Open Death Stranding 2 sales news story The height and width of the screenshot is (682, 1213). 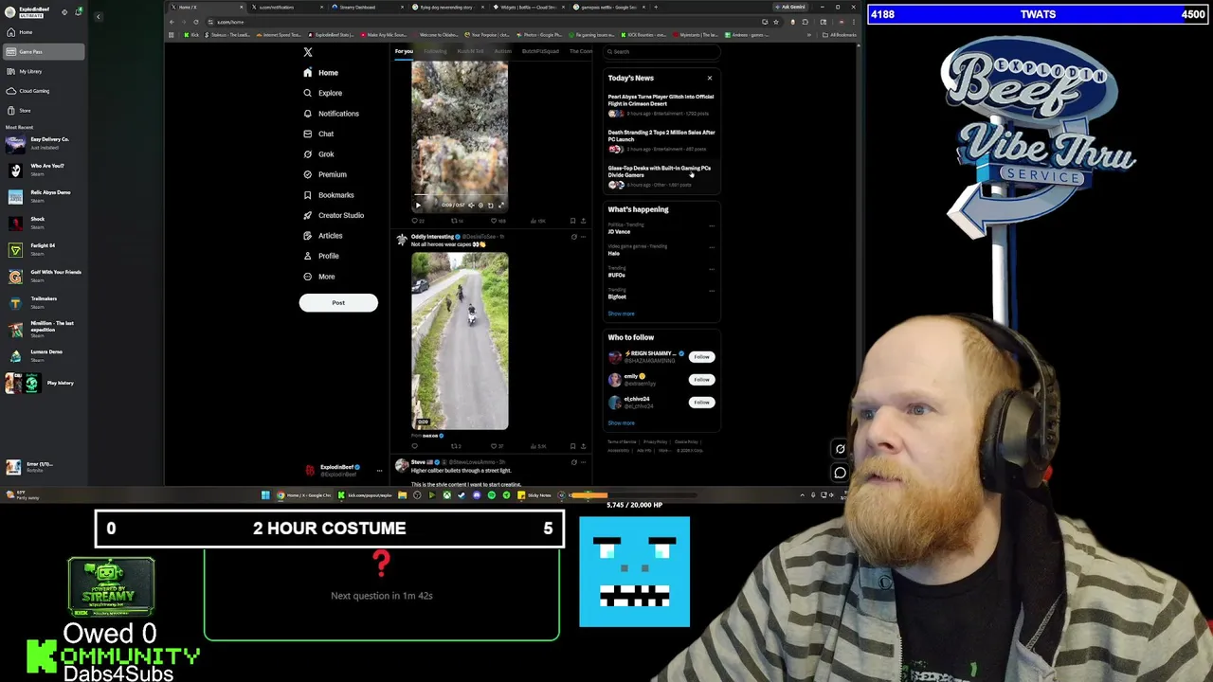click(661, 140)
